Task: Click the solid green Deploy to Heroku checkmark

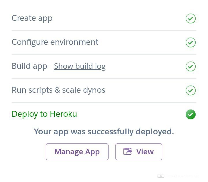Action: (191, 114)
